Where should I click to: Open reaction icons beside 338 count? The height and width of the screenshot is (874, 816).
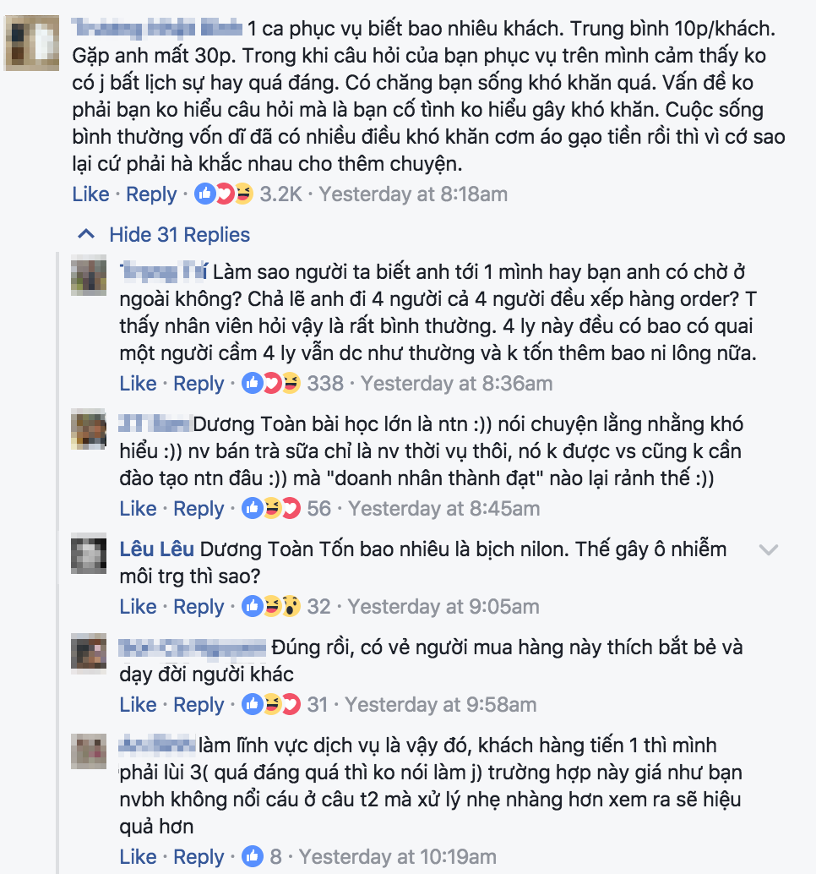point(271,384)
